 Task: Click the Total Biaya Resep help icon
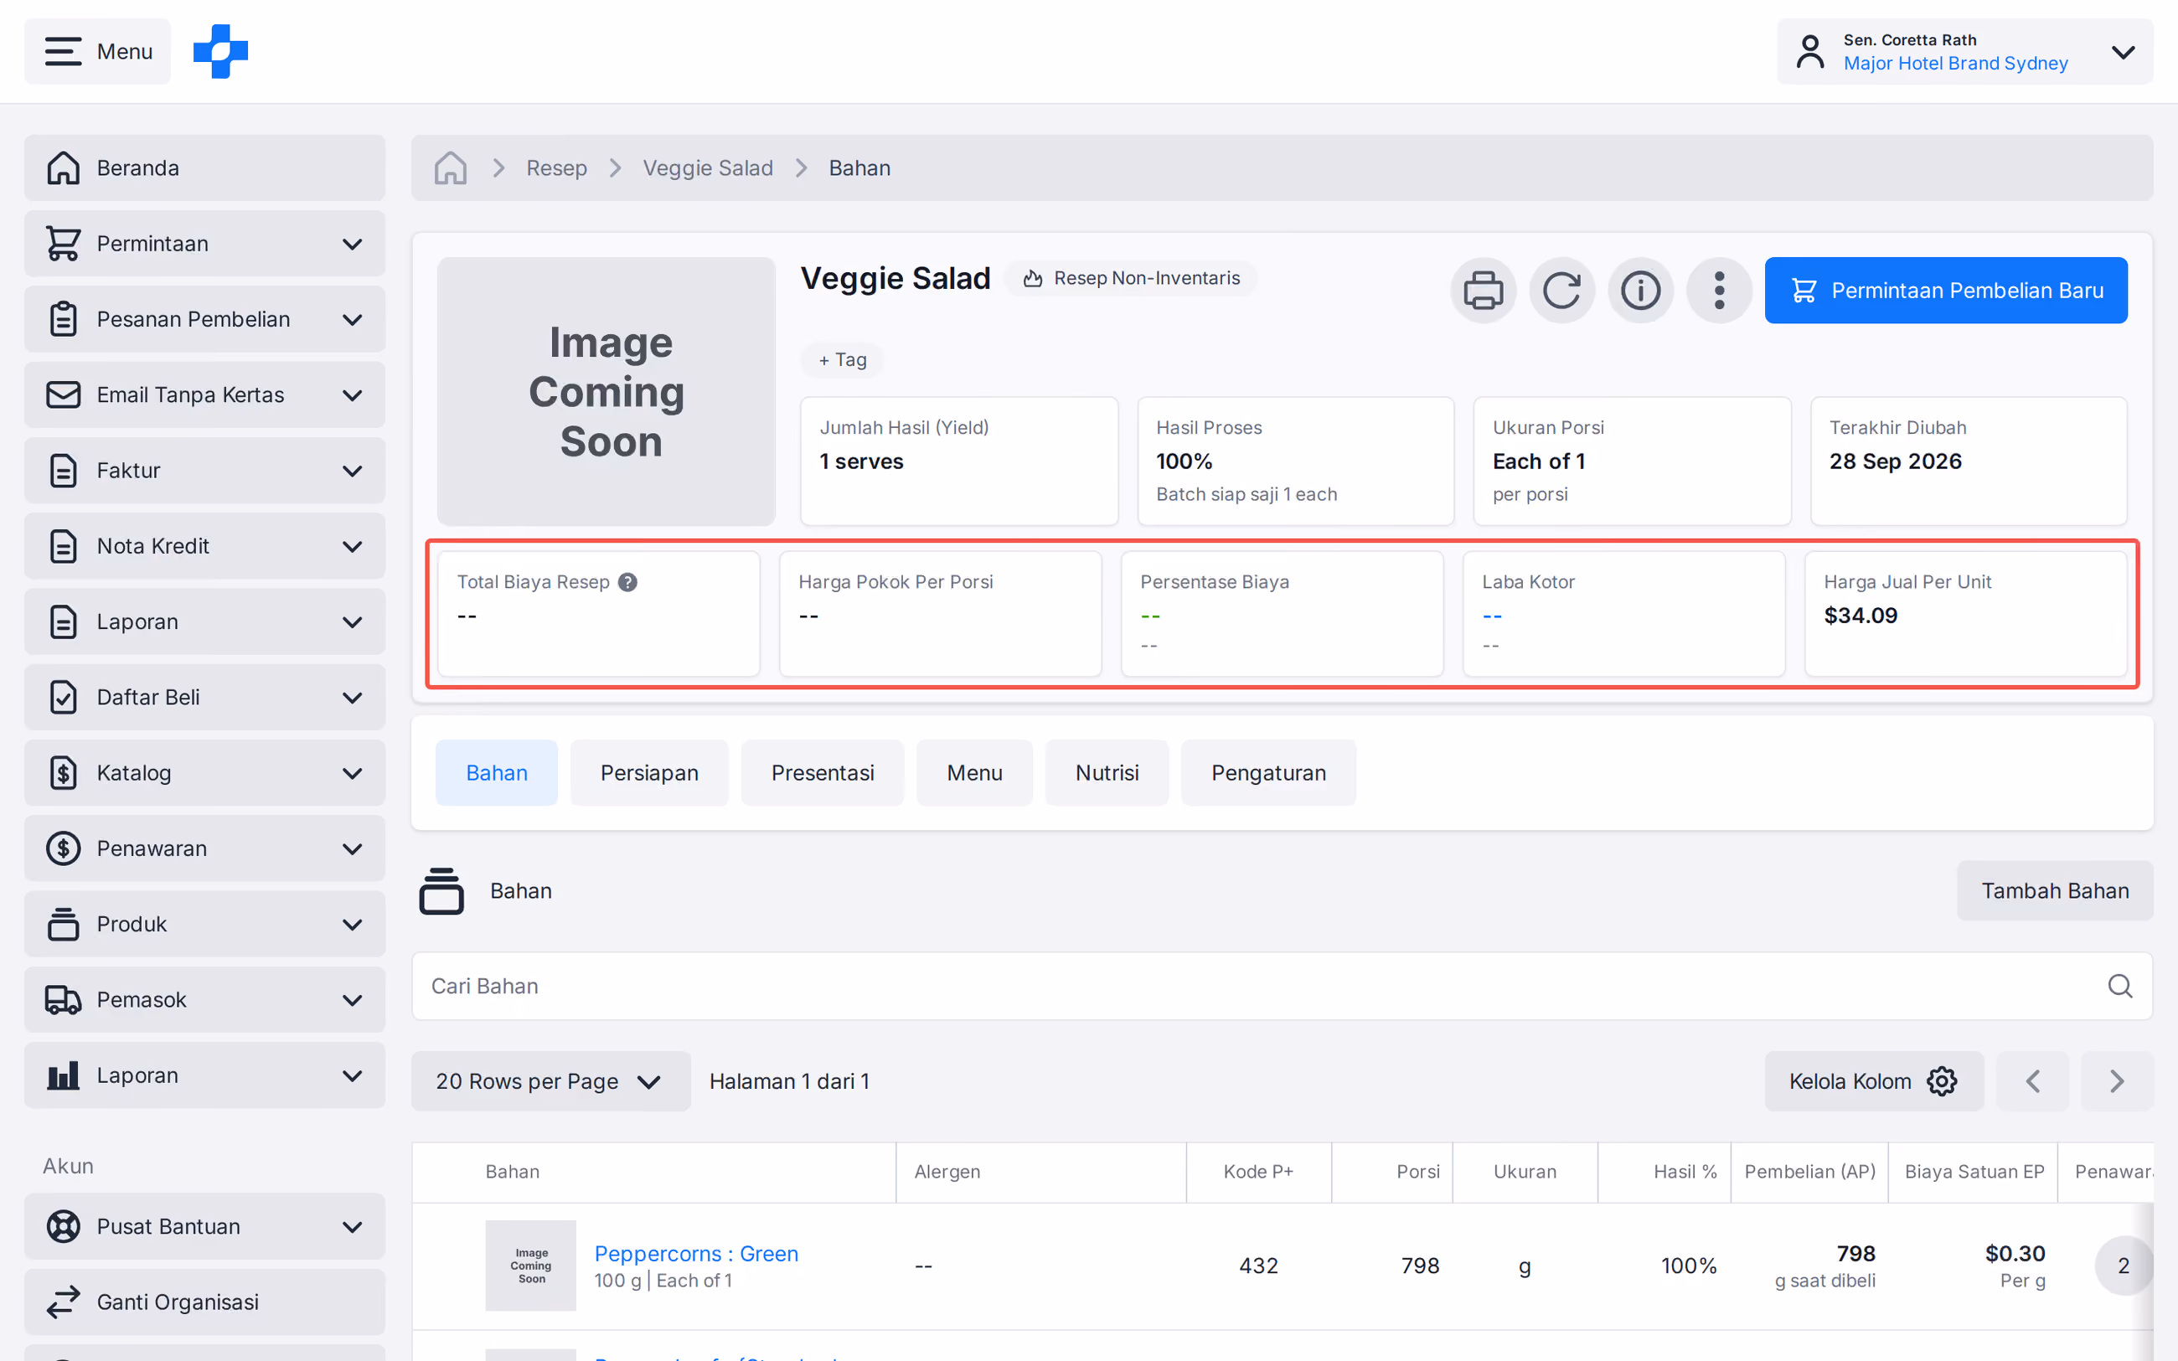click(628, 582)
